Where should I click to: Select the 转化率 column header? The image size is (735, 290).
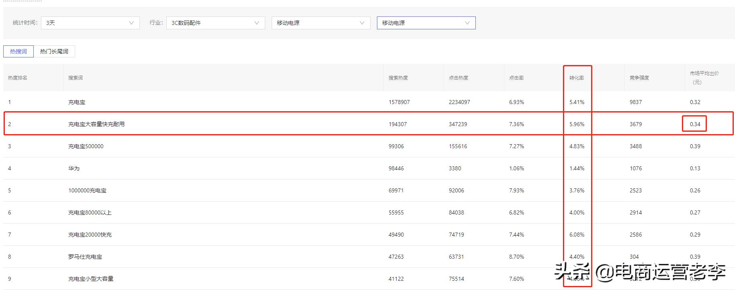click(x=577, y=78)
